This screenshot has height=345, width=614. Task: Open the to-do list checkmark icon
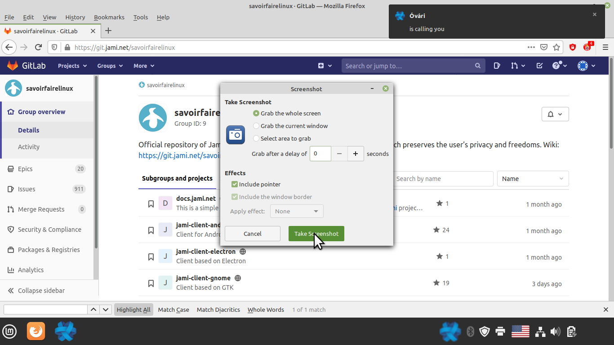[x=540, y=66]
